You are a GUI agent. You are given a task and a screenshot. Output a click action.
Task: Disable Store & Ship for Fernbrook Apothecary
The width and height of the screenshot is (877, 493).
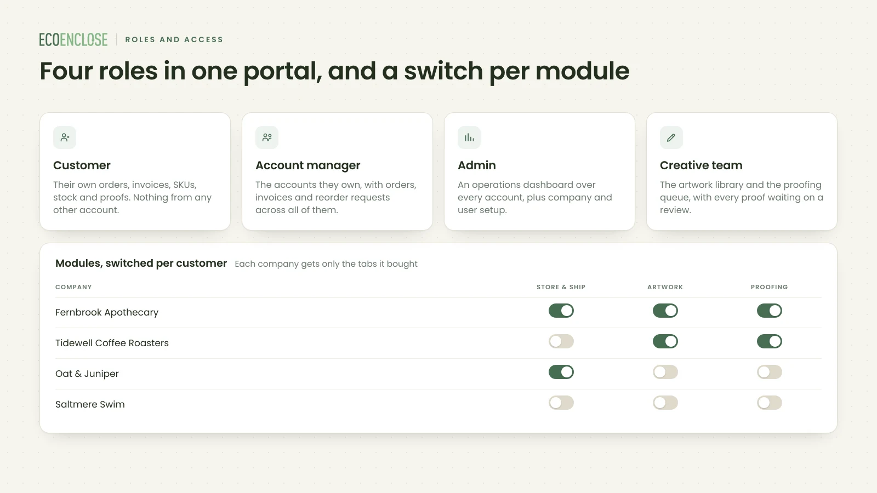coord(561,311)
